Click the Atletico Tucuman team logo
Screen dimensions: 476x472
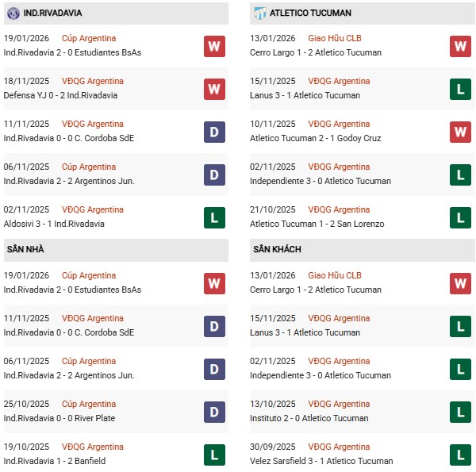[x=259, y=13]
